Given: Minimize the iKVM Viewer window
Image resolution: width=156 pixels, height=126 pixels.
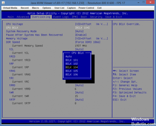Looking at the screenshot, I should [139, 2].
